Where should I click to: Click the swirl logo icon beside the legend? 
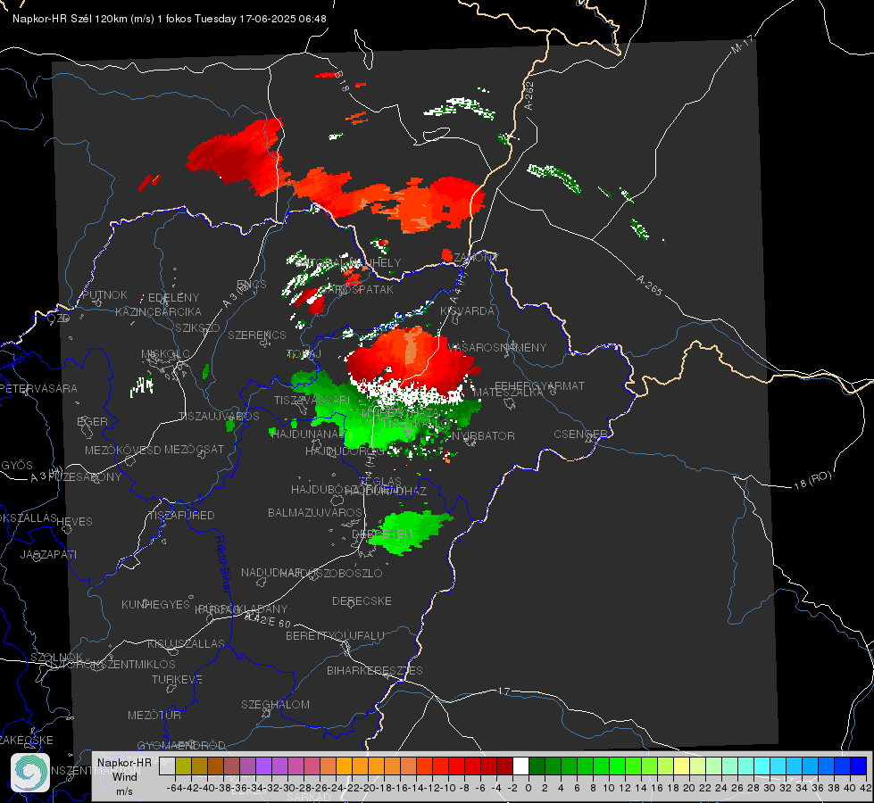30,773
